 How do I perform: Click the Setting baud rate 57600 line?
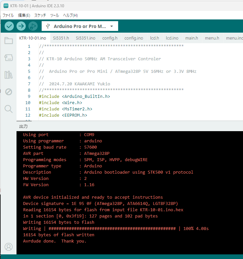pos(60,147)
